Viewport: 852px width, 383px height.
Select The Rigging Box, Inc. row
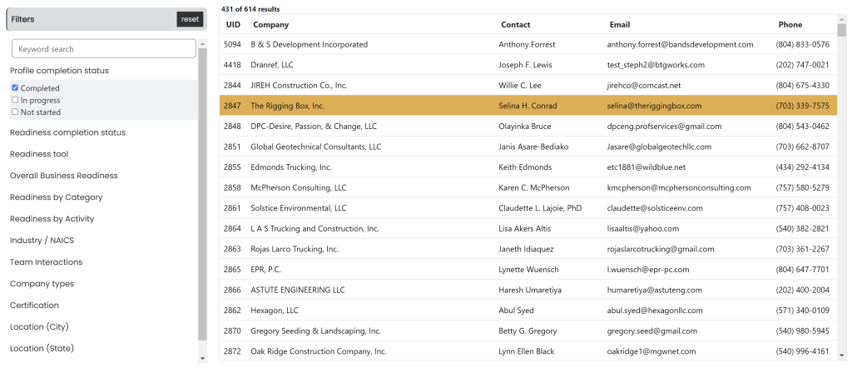(287, 107)
